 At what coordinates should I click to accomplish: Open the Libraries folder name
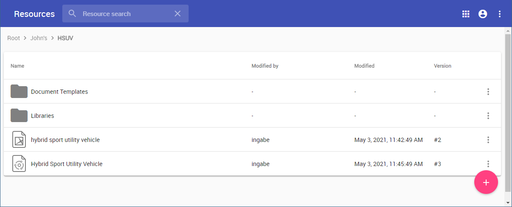click(42, 116)
